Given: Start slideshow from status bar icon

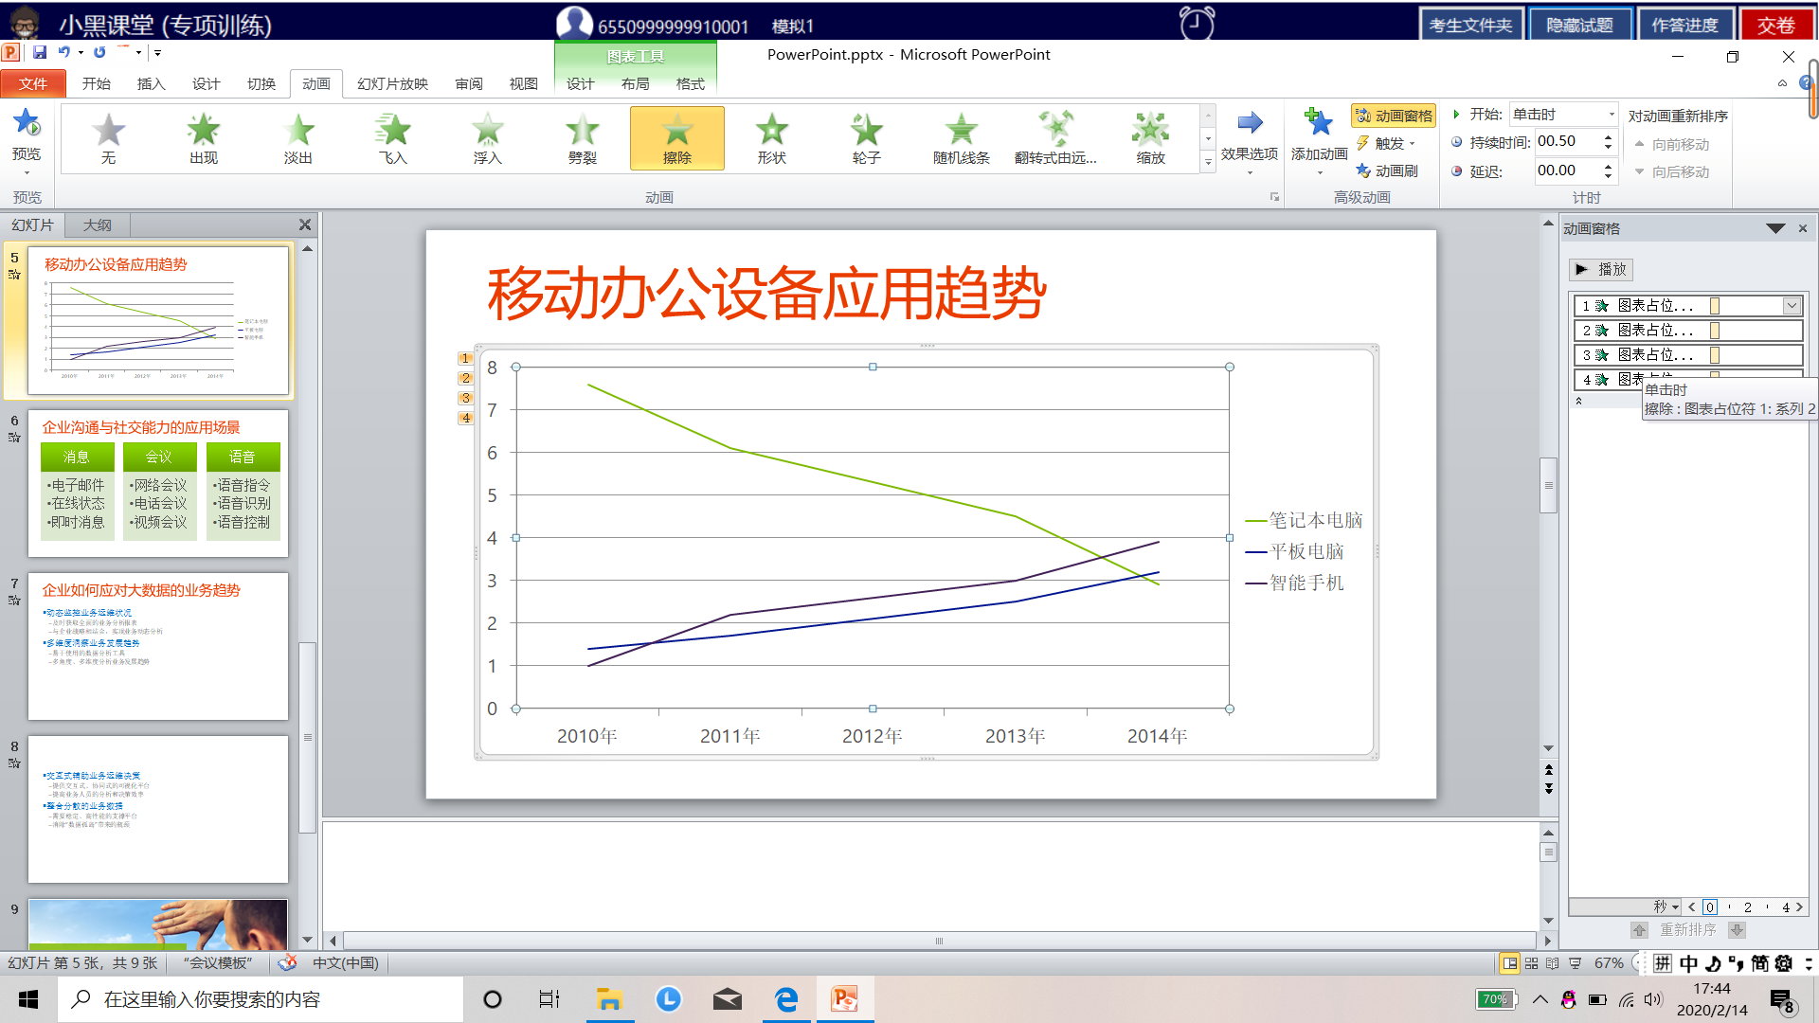Looking at the screenshot, I should [x=1575, y=963].
